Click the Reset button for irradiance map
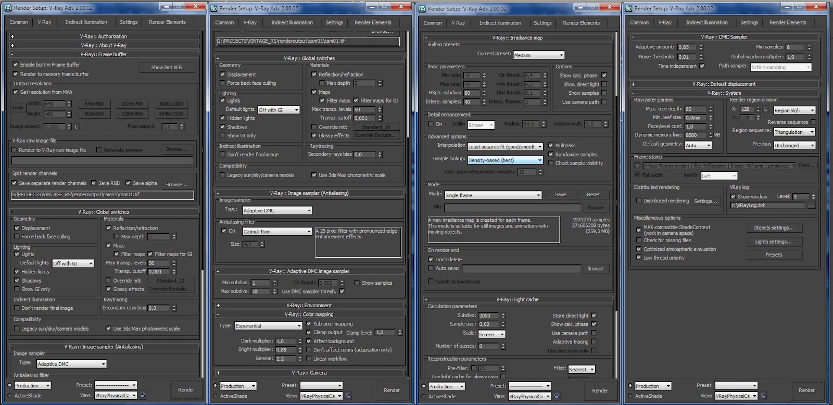The image size is (833, 405). (593, 194)
